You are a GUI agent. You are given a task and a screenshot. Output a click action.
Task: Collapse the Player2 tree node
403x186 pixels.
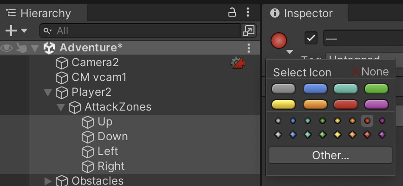[x=47, y=92]
